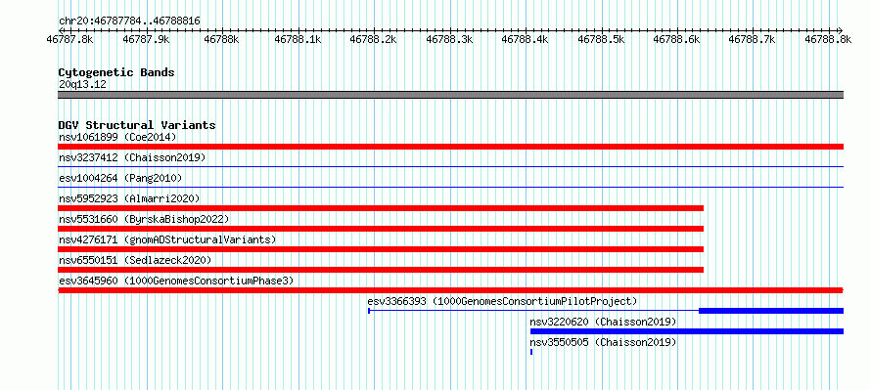Click the 46788.1k ruler tick label
871x390 pixels.
[x=298, y=39]
